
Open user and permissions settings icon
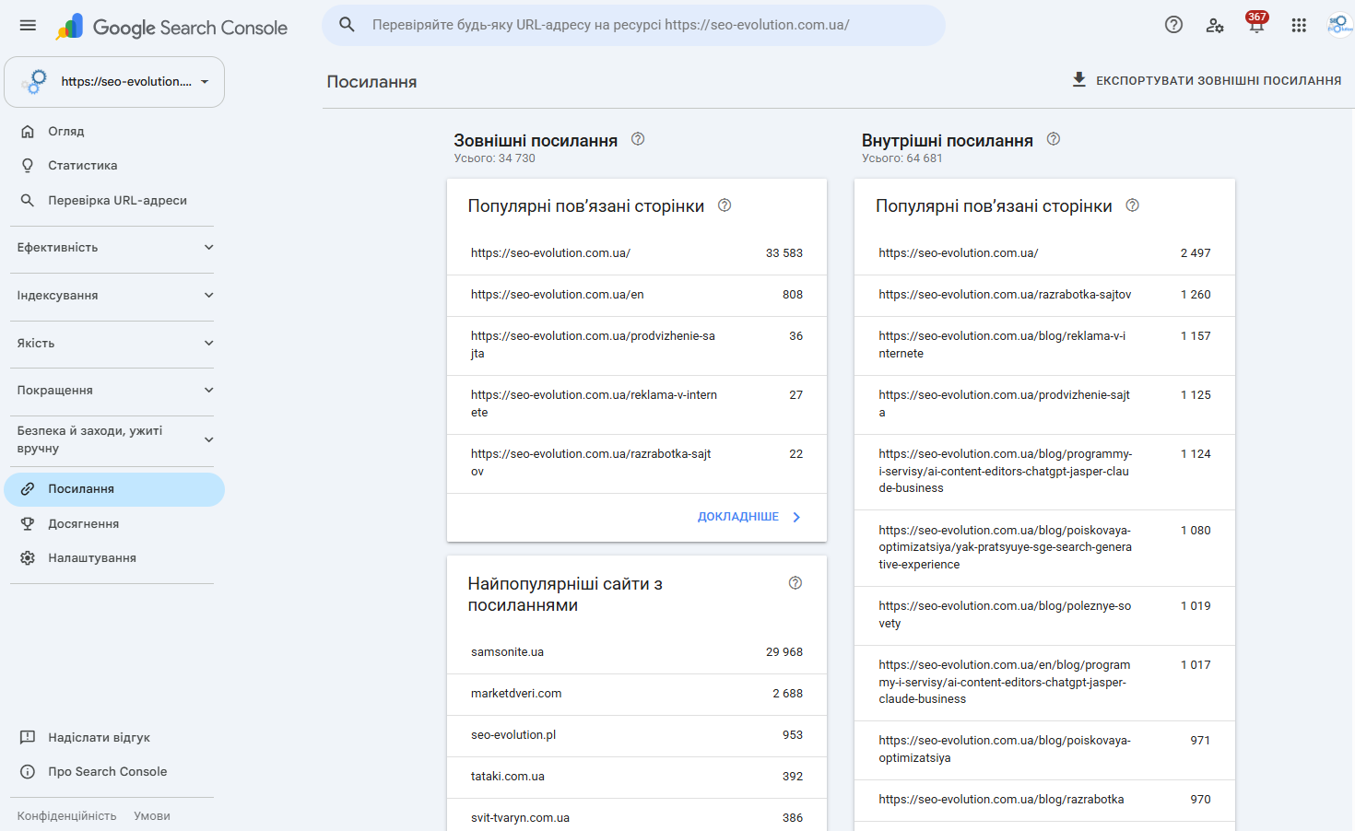point(1215,25)
